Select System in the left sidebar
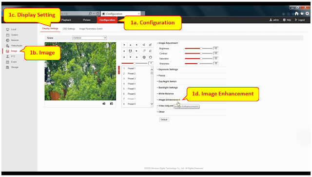Screen dimensions: 312x177 (15, 35)
